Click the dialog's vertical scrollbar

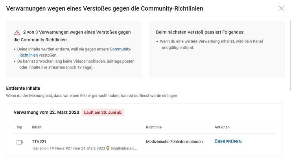point(290,56)
